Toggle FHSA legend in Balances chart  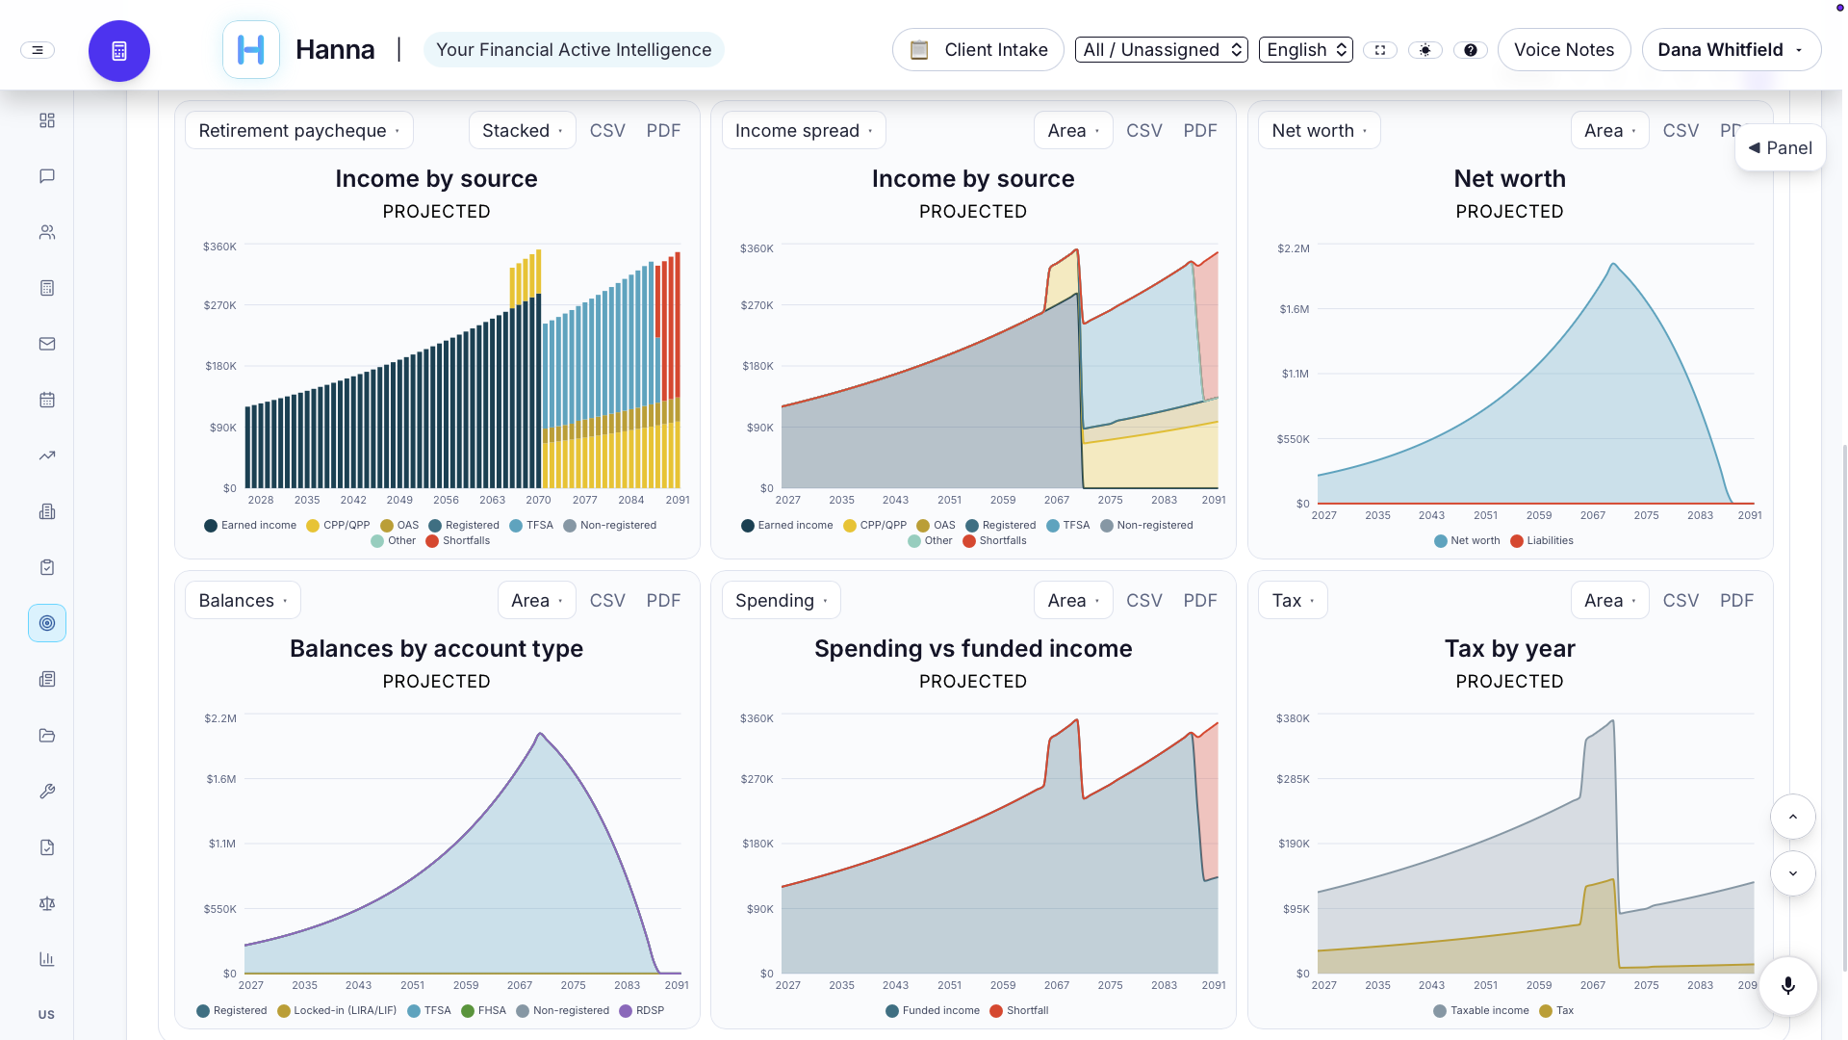(x=484, y=1010)
